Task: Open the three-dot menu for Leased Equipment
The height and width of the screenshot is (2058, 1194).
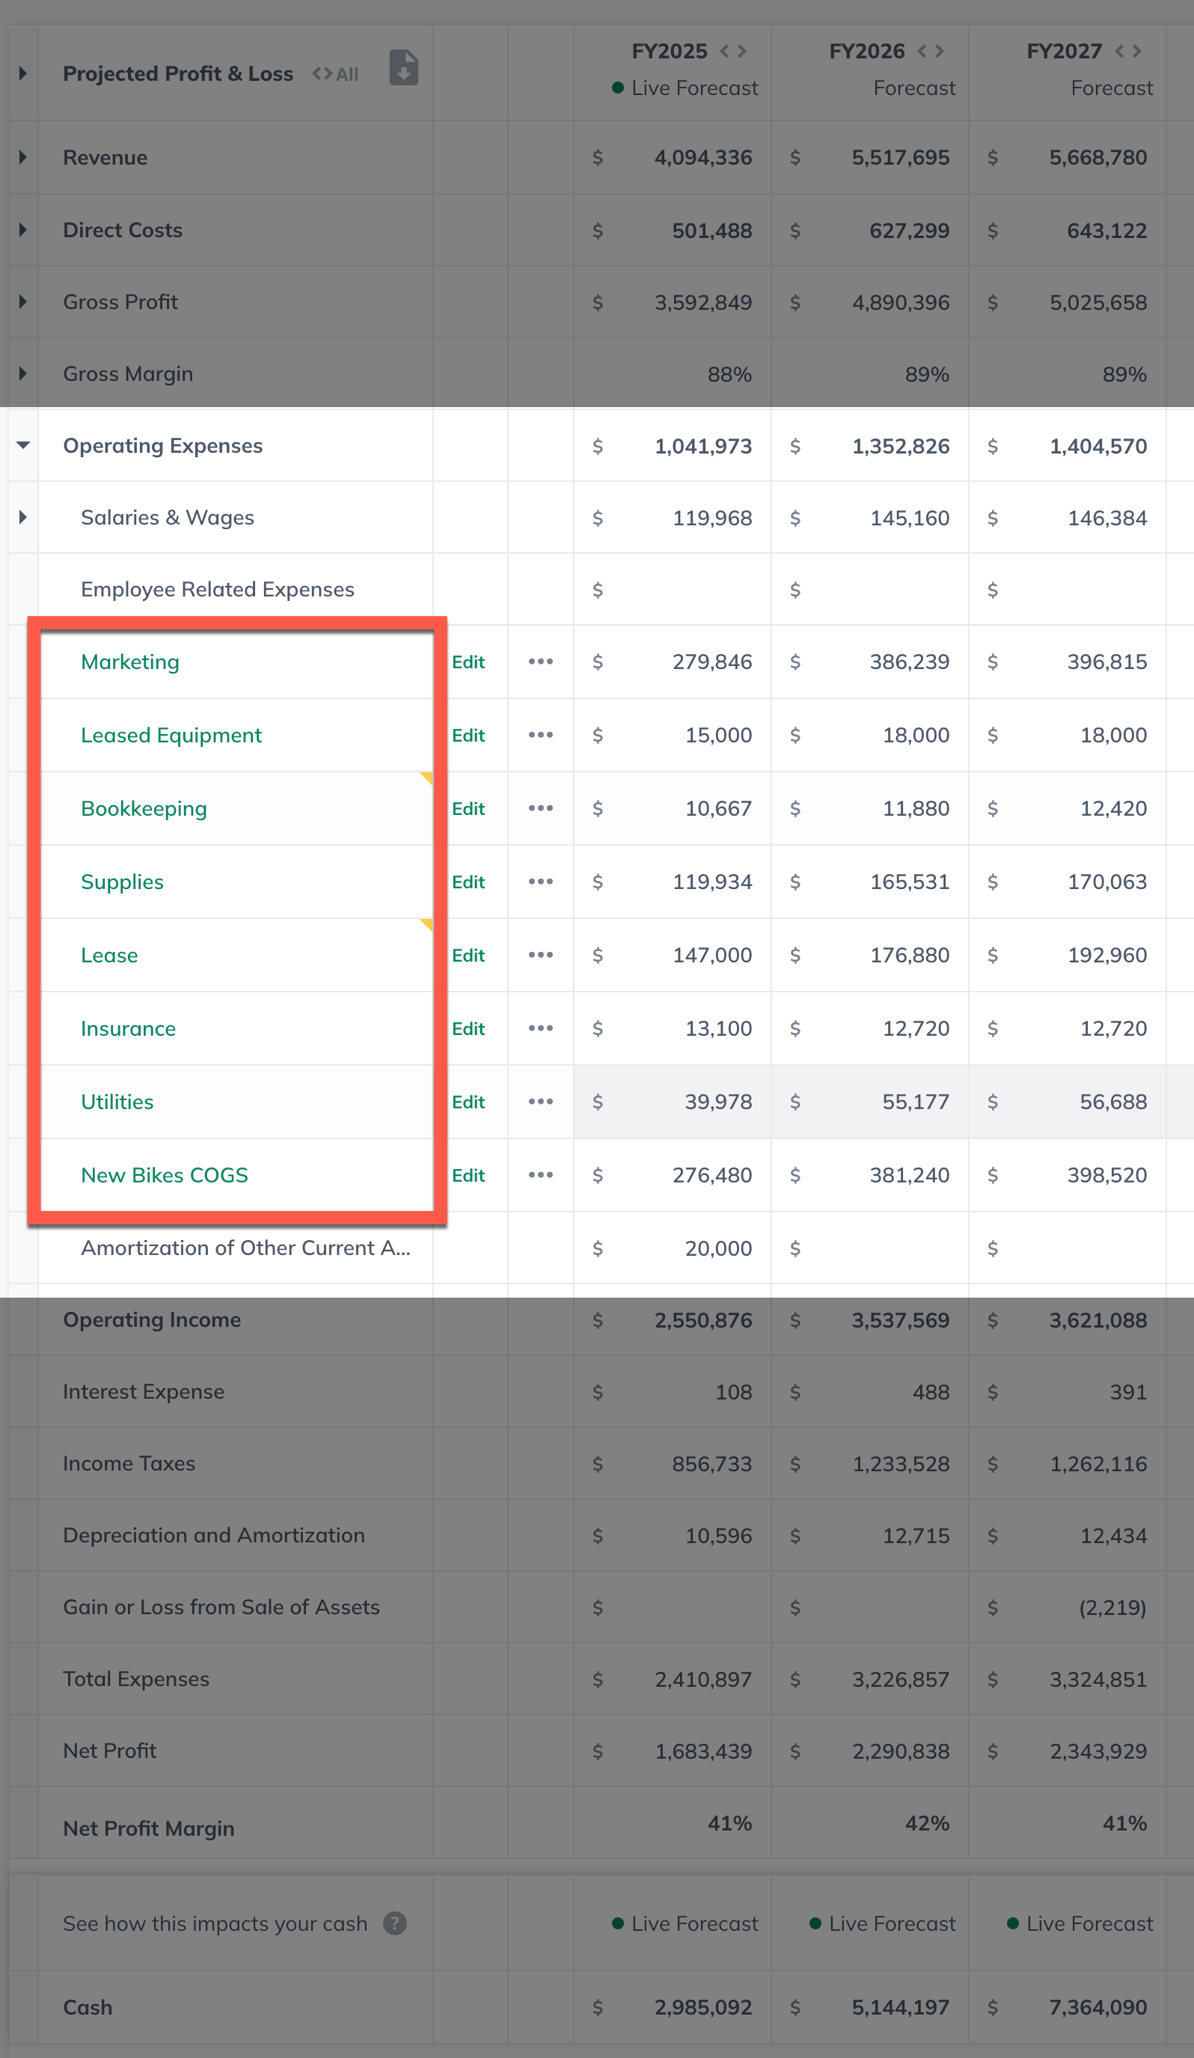Action: pyautogui.click(x=540, y=735)
